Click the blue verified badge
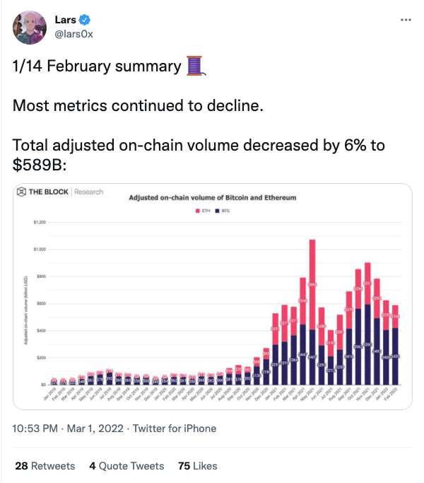This screenshot has height=483, width=424. (85, 20)
